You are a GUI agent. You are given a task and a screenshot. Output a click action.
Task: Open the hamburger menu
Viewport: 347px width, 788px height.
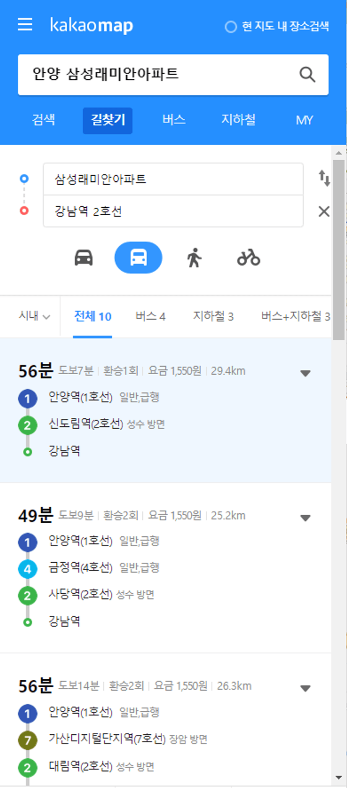25,24
